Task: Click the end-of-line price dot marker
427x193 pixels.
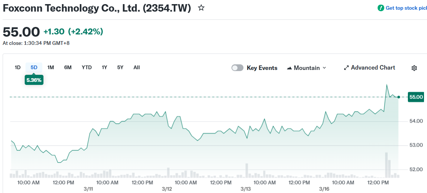Action: (399, 97)
